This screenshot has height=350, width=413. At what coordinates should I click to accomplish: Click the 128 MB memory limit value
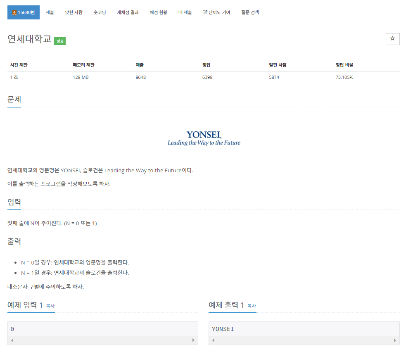[81, 77]
